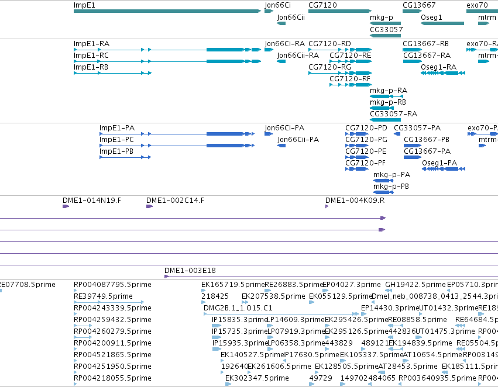Select EST RP004218055.5prime

(x=75, y=384)
